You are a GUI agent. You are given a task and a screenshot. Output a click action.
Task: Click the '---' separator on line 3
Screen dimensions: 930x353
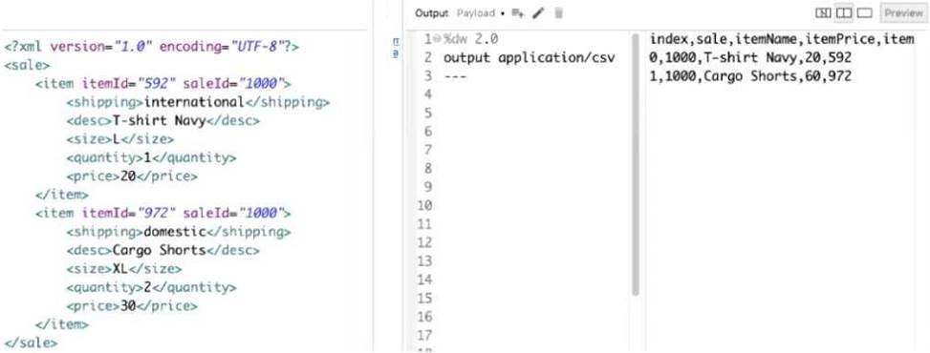[x=455, y=76]
